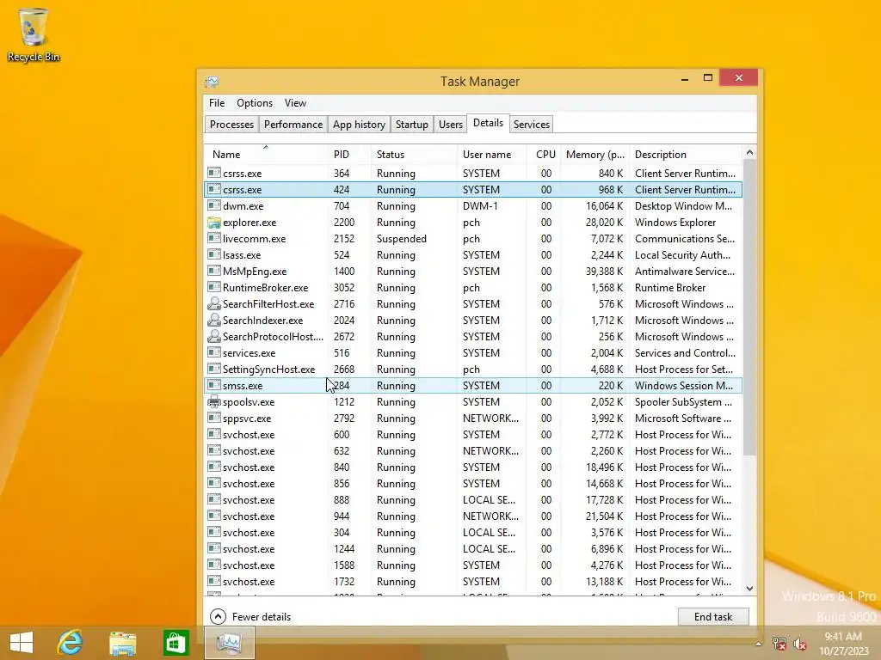Open the Recycle Bin desktop icon

(x=34, y=34)
